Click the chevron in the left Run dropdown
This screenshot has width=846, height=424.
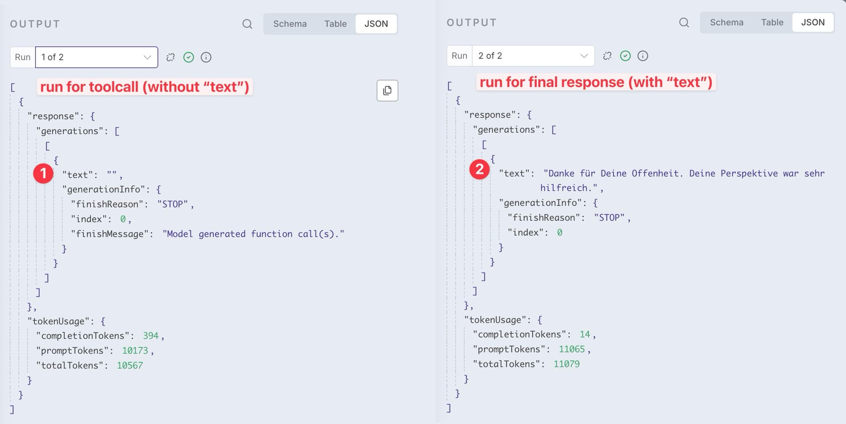point(147,57)
